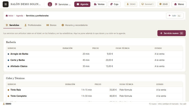
Task: Click the Salir exit button
Action: click(x=175, y=16)
